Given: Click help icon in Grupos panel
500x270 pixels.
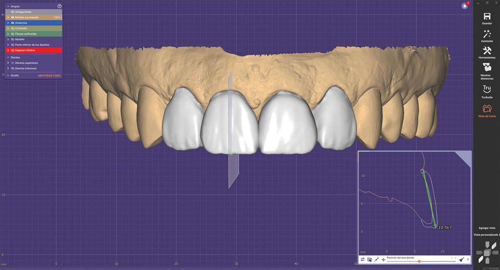Looking at the screenshot, I should tap(59, 6).
